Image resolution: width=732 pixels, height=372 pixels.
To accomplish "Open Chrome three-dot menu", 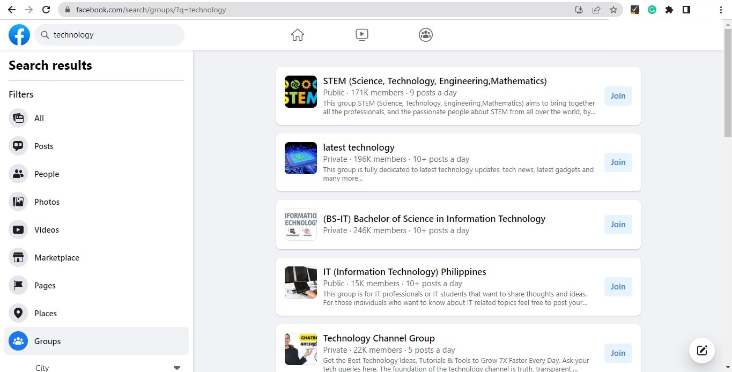I will coord(721,10).
